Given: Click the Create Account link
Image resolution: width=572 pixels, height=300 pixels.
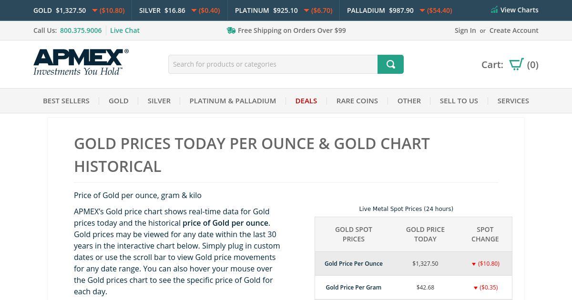Looking at the screenshot, I should click(x=514, y=30).
